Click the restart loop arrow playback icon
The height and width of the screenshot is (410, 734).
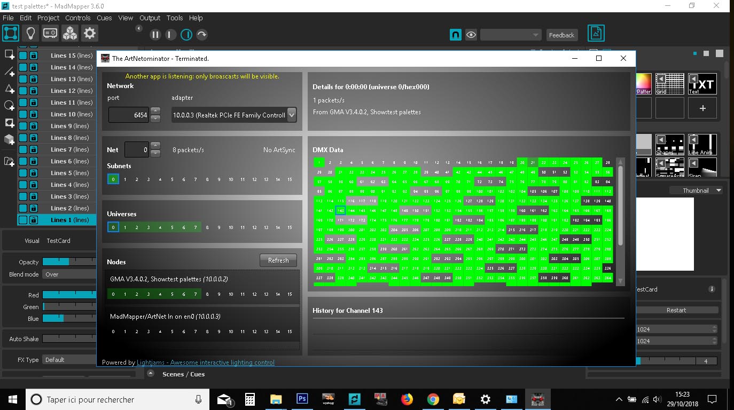[x=201, y=35]
